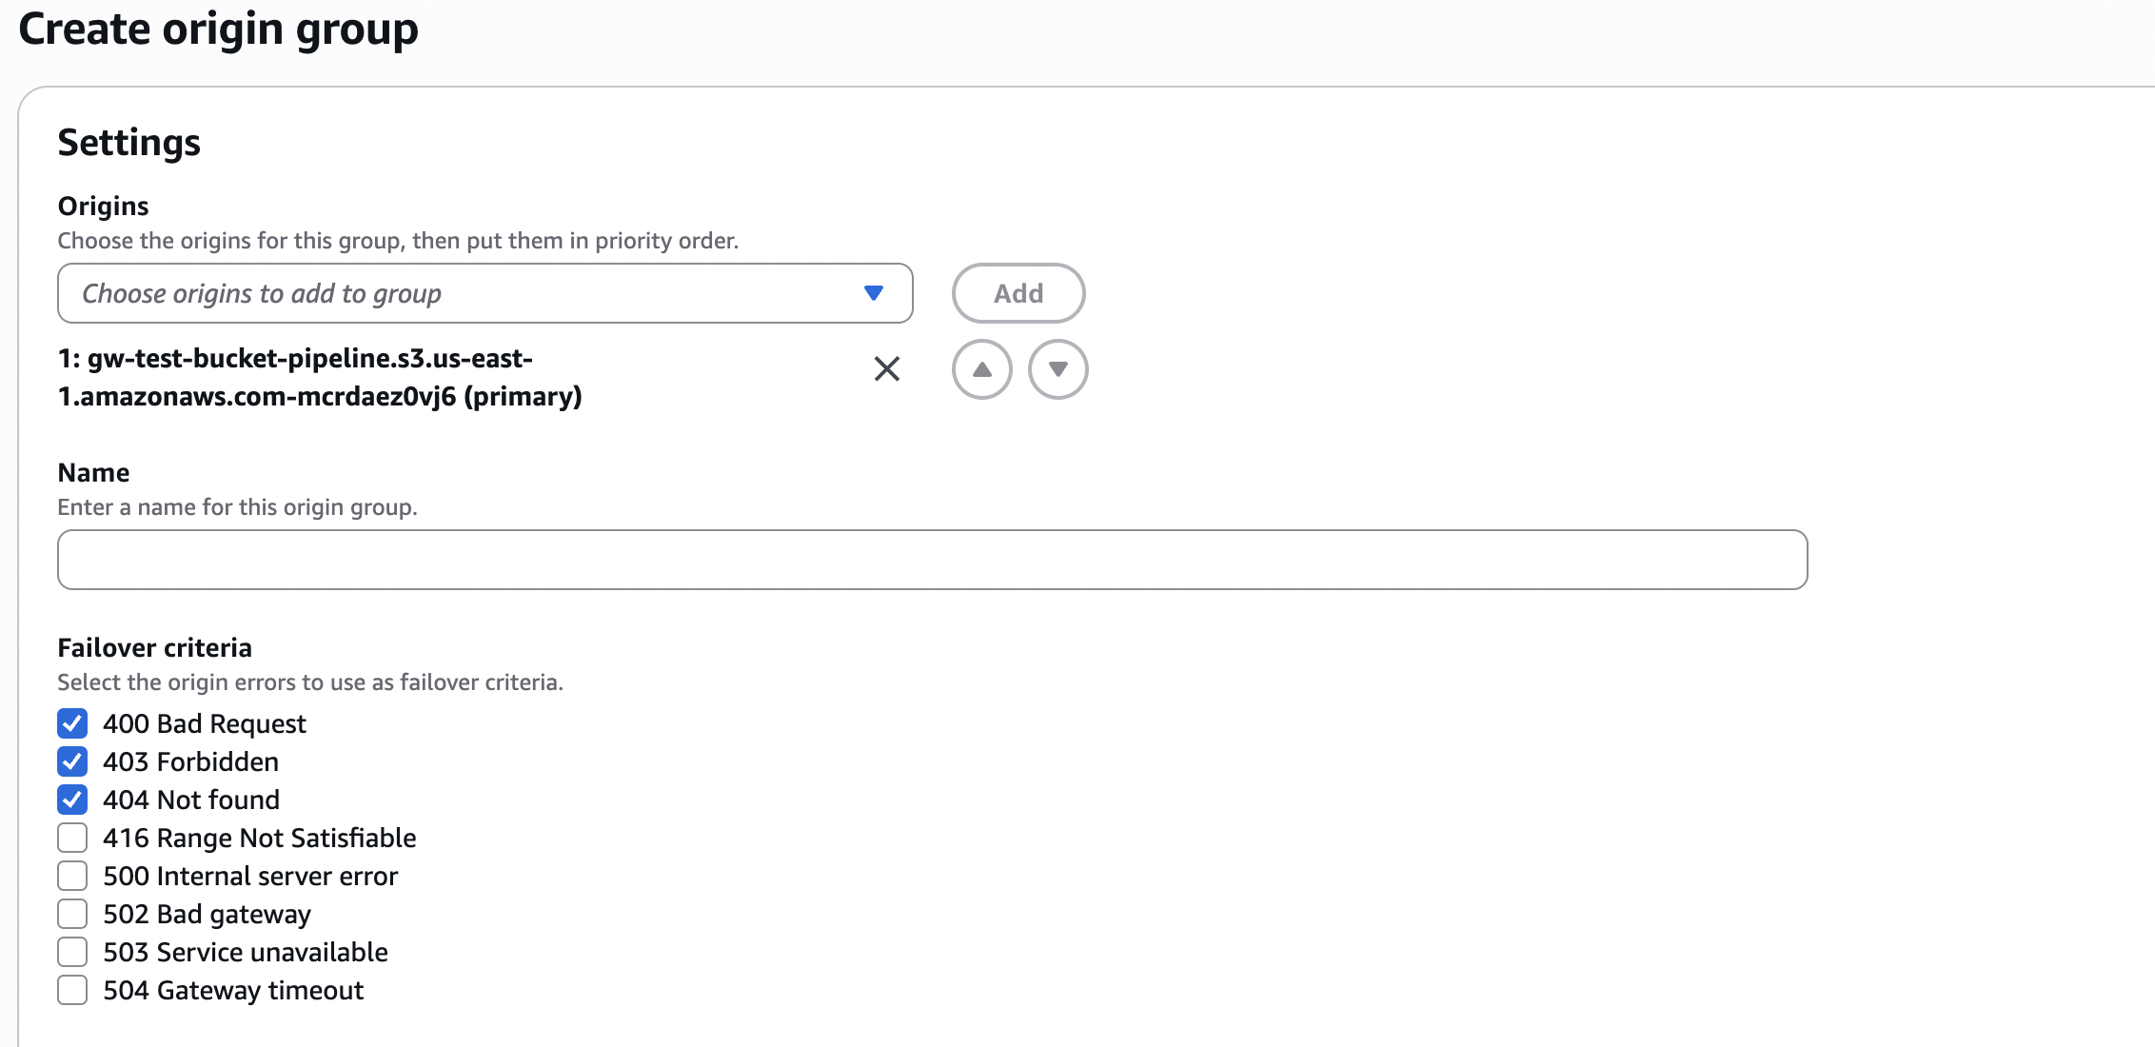Click the 416 Range Not Satisfiable label
The width and height of the screenshot is (2155, 1047).
point(259,838)
